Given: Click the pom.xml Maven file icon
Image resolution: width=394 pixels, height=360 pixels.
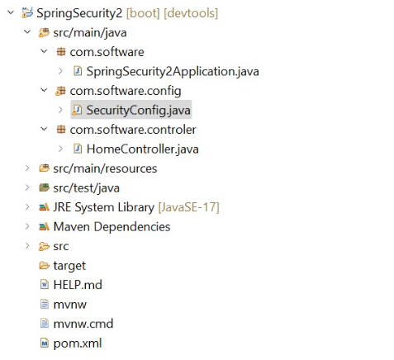Looking at the screenshot, I should pyautogui.click(x=44, y=343).
